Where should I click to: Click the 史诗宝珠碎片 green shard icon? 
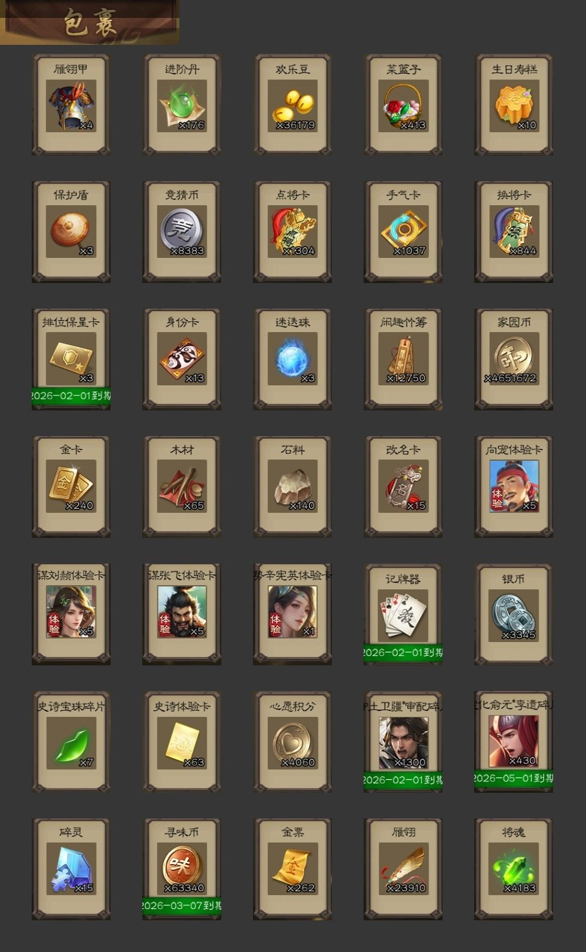[71, 742]
